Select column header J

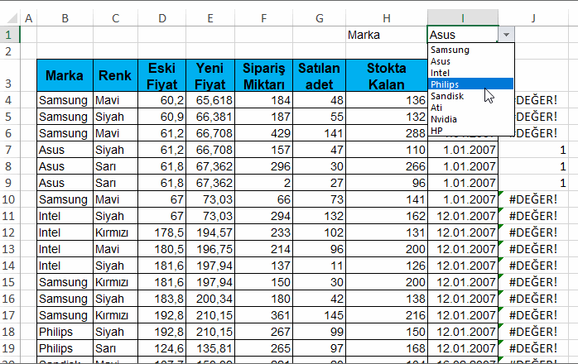(533, 18)
